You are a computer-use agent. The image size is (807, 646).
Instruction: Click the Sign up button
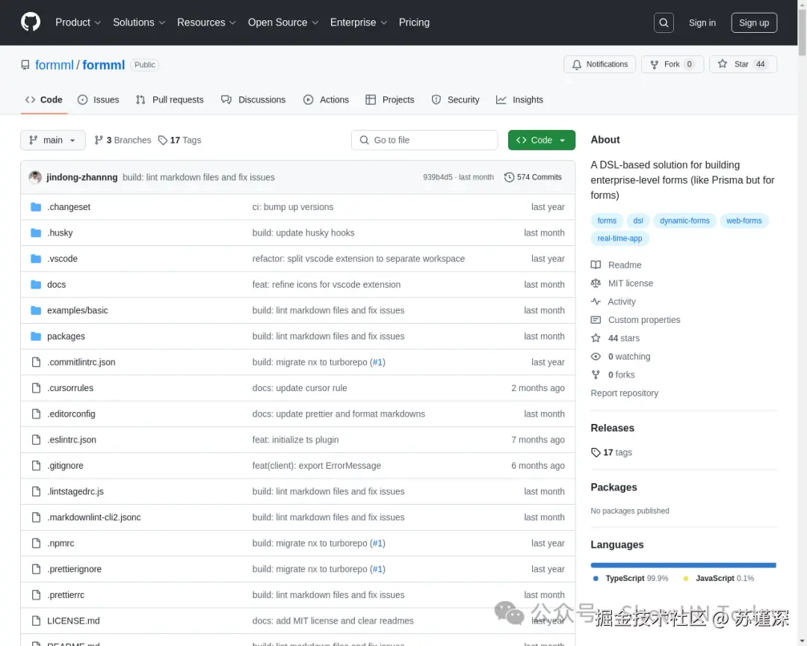(x=754, y=22)
